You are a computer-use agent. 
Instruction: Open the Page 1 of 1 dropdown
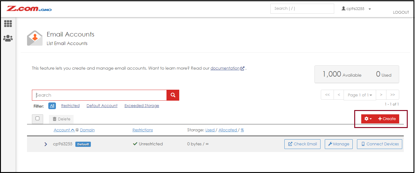coord(360,95)
